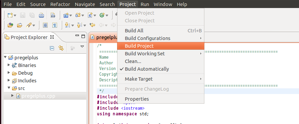Collapse the src folder node
The image size is (299, 124).
click(9, 88)
